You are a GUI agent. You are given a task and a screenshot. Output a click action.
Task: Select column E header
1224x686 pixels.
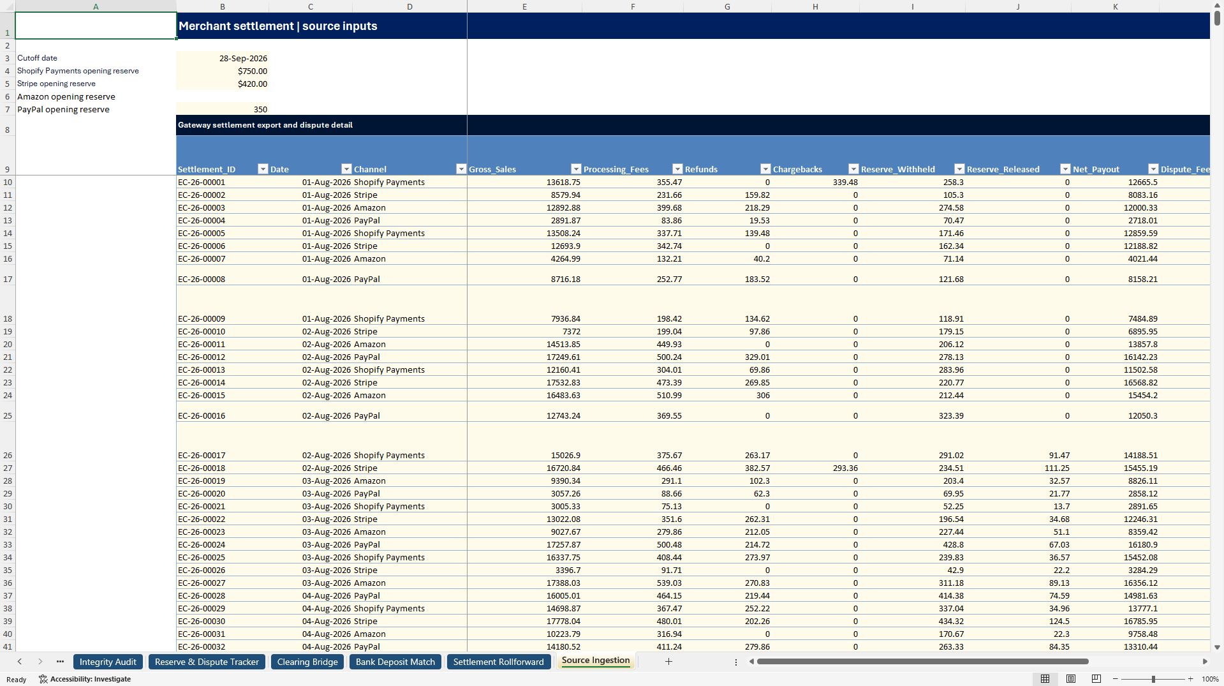pos(524,6)
